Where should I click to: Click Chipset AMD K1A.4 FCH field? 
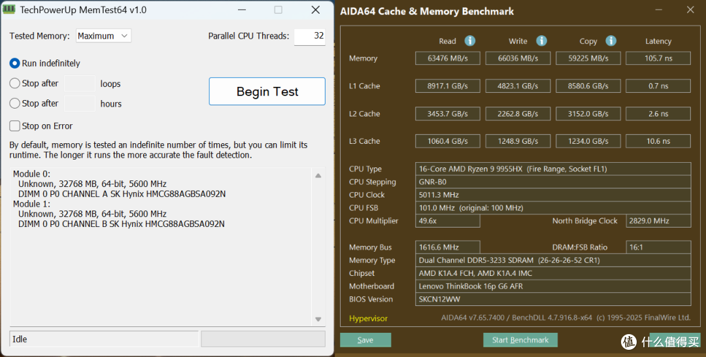pos(553,273)
